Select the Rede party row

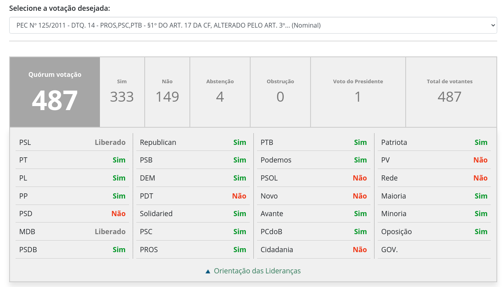click(x=434, y=178)
